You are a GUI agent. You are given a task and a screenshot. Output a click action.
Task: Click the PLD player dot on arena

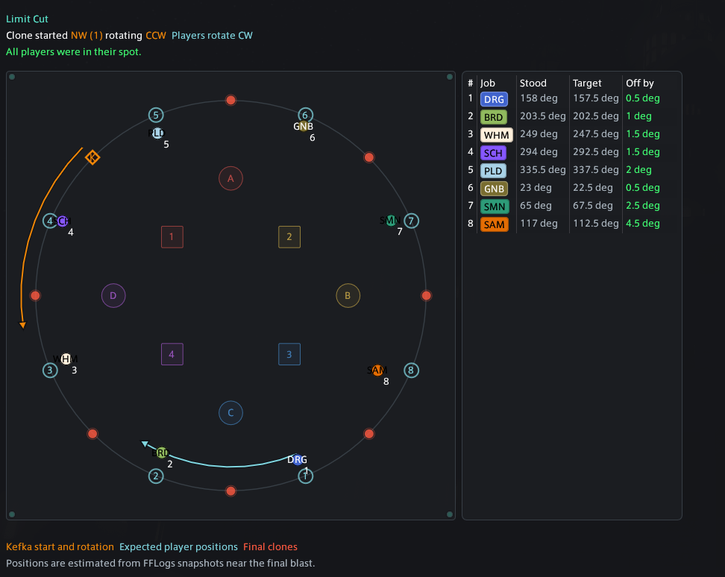point(157,133)
